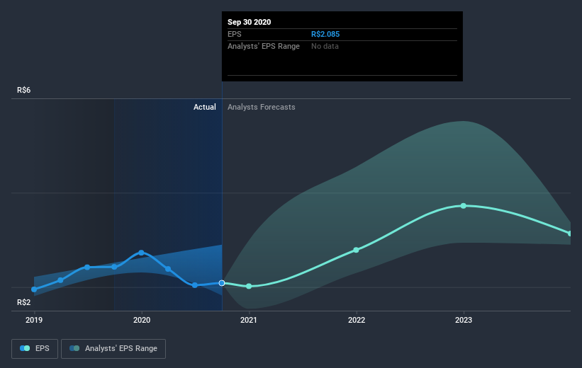Viewport: 582px width, 368px height.
Task: Click 'Analysts' EPS Range' row label in tooltip
Action: click(x=264, y=46)
